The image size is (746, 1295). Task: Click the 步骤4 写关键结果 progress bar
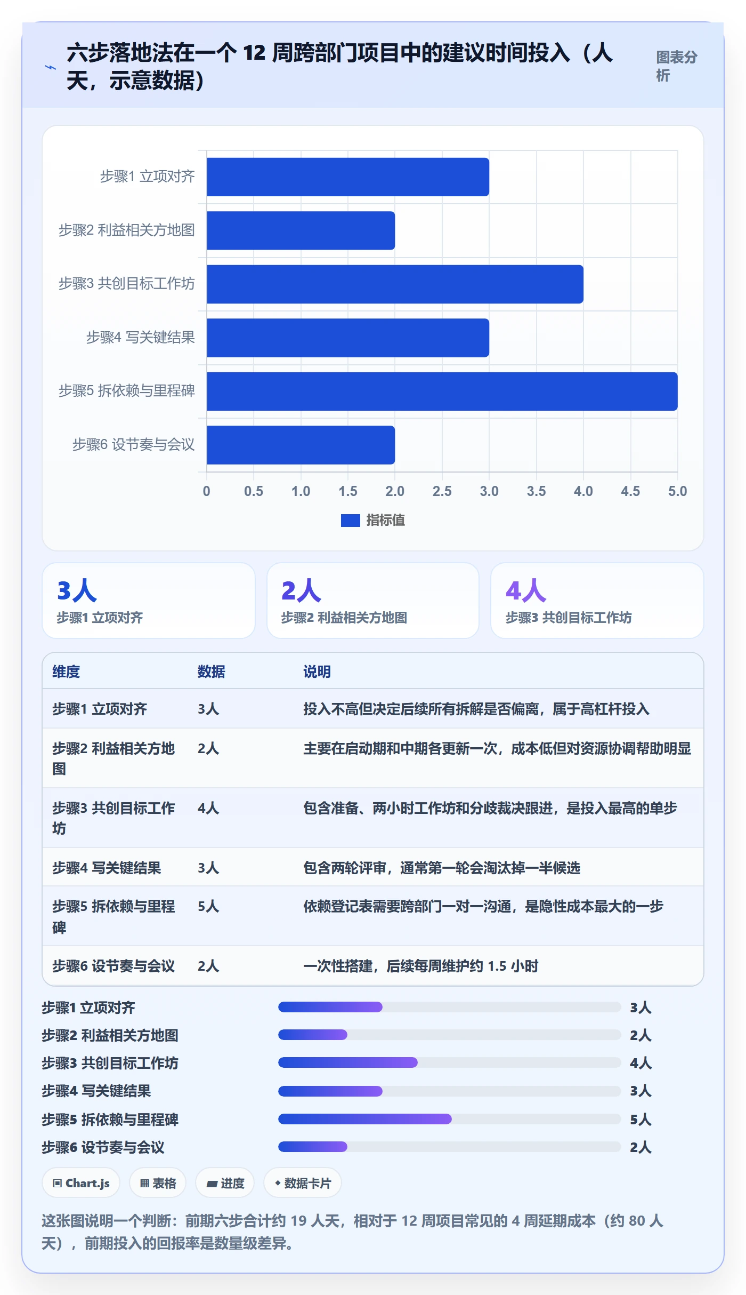(450, 1091)
